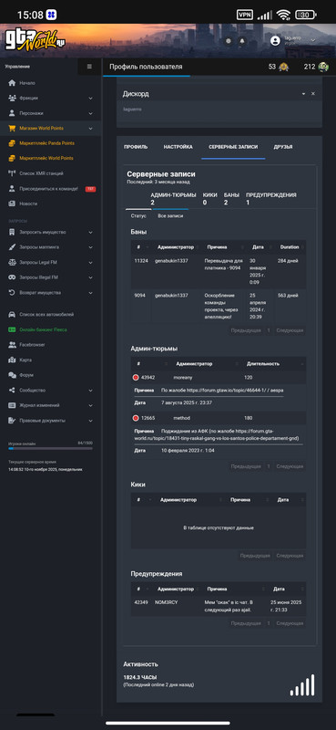Click the Фракции group icon
This screenshot has height=730, width=336.
click(12, 98)
